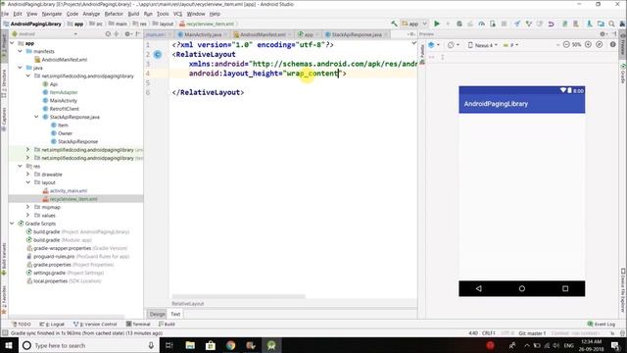Screen dimensions: 627x353
Task: Collapse the app module node
Action: click(12, 43)
